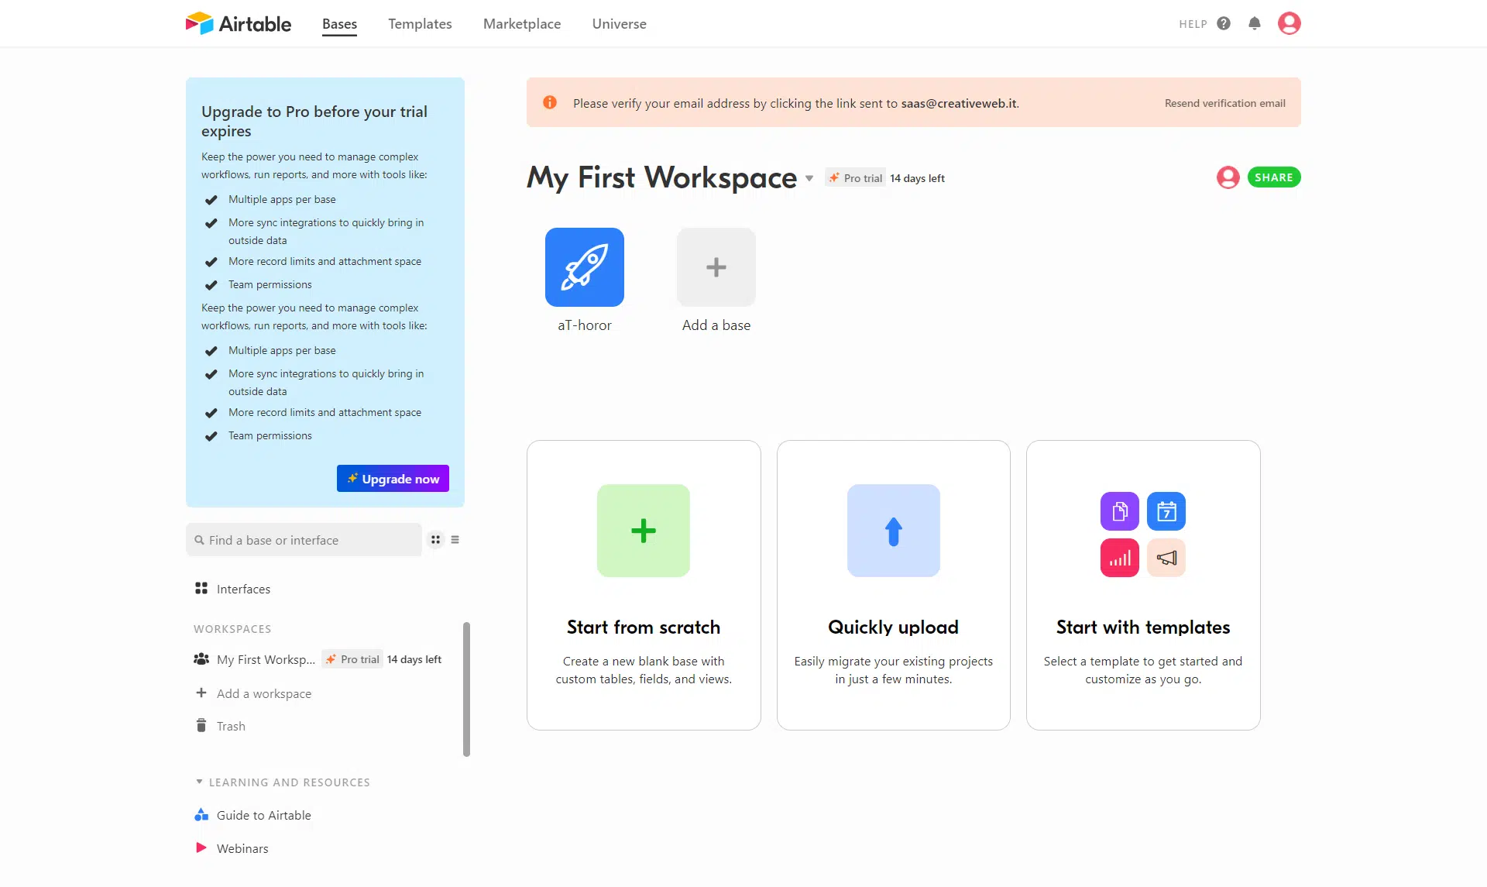Screen dimensions: 1487x887
Task: Click the green SHARE button
Action: coord(1274,177)
